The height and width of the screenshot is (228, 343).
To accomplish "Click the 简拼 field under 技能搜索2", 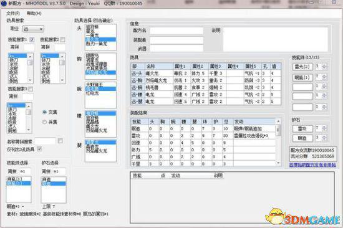I will 60,47.
